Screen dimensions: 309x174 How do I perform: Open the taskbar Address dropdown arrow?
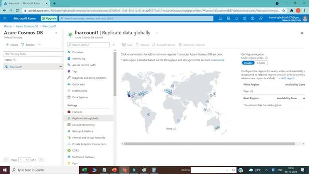(x=227, y=170)
